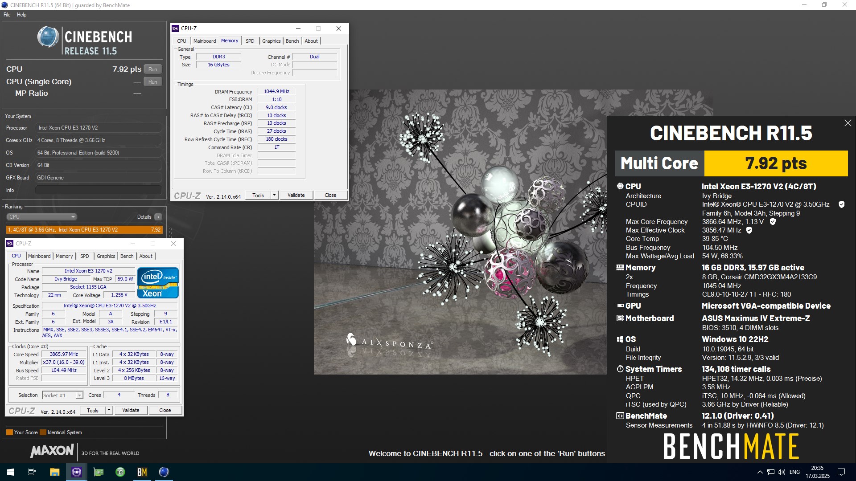Open network status tray icon
Image resolution: width=856 pixels, height=481 pixels.
(771, 472)
